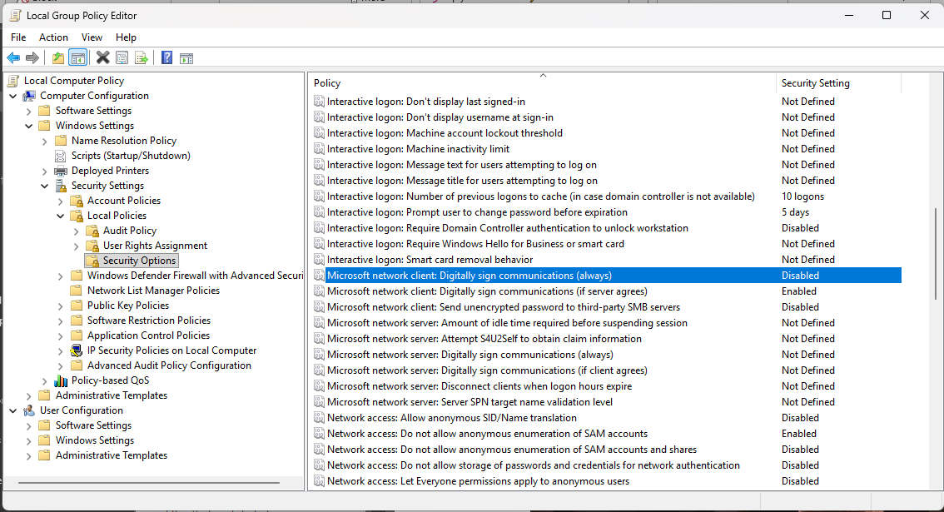944x512 pixels.
Task: Open the Help book toolbar icon
Action: tap(166, 57)
